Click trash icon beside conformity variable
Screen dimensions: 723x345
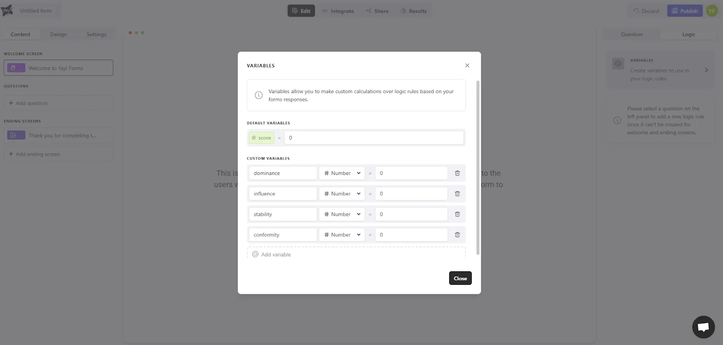tap(457, 235)
